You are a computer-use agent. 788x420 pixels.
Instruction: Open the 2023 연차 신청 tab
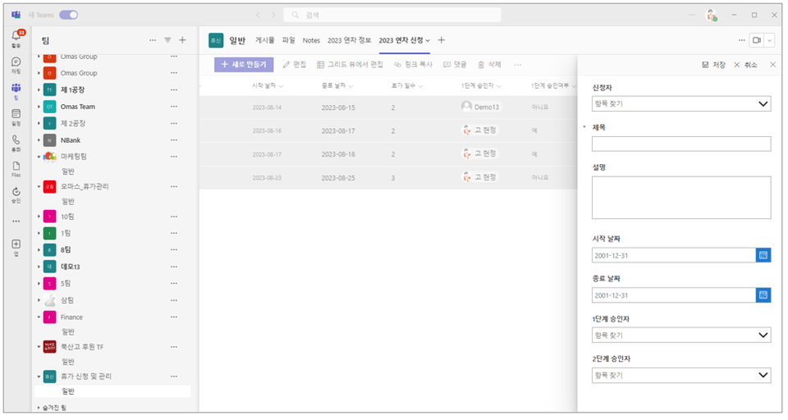pyautogui.click(x=404, y=40)
